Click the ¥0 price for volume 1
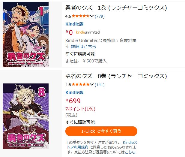 [x=69, y=32]
